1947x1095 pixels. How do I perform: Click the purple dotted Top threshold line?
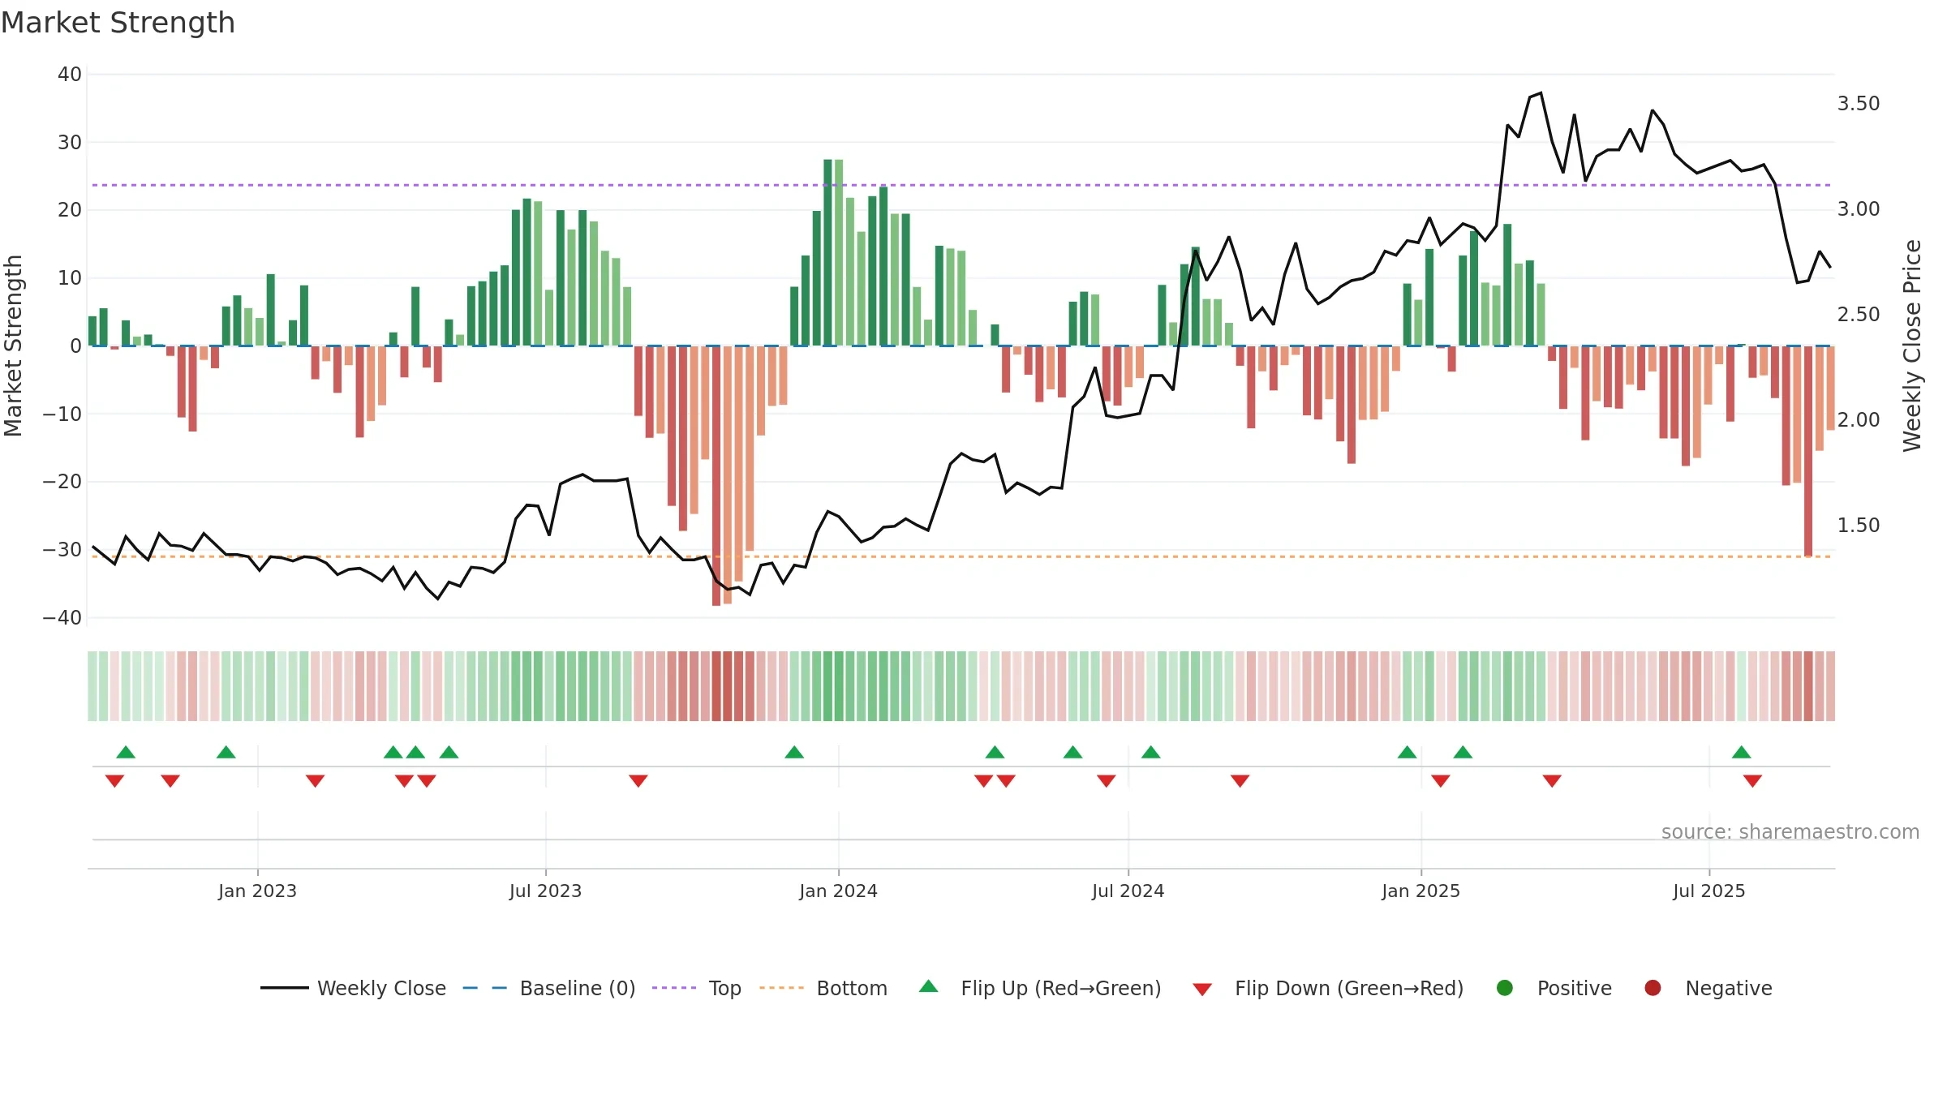coord(961,185)
